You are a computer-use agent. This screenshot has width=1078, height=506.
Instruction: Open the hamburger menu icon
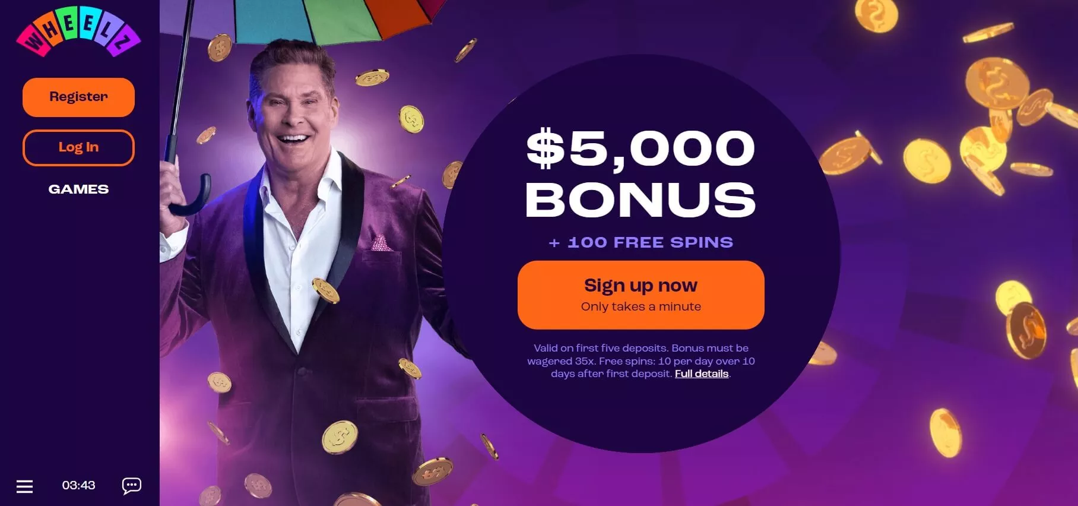tap(24, 486)
